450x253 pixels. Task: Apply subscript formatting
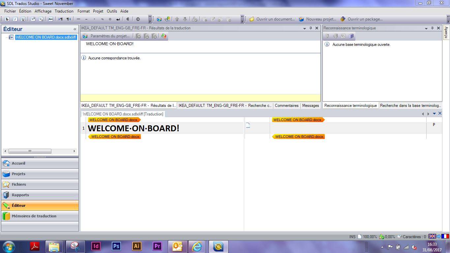click(41, 19)
